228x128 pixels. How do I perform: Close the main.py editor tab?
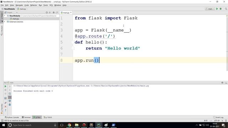click(x=71, y=13)
